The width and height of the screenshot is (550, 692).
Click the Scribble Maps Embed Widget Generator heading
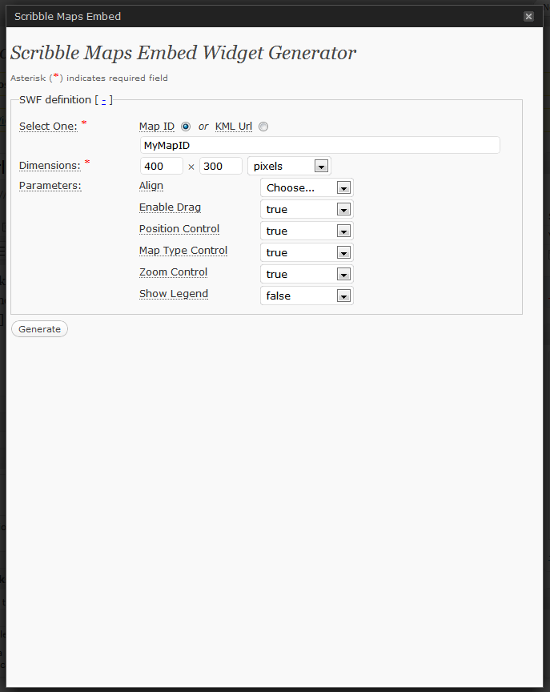[183, 53]
